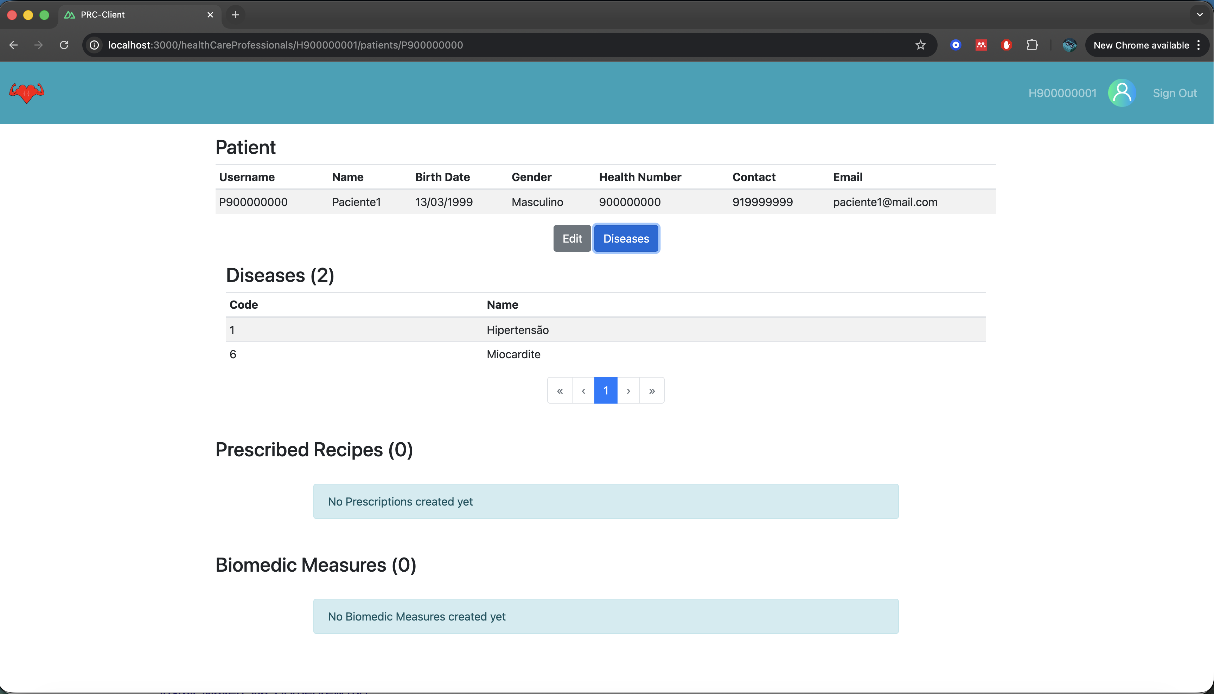
Task: Open the browser Extensions puzzle icon
Action: pyautogui.click(x=1032, y=45)
